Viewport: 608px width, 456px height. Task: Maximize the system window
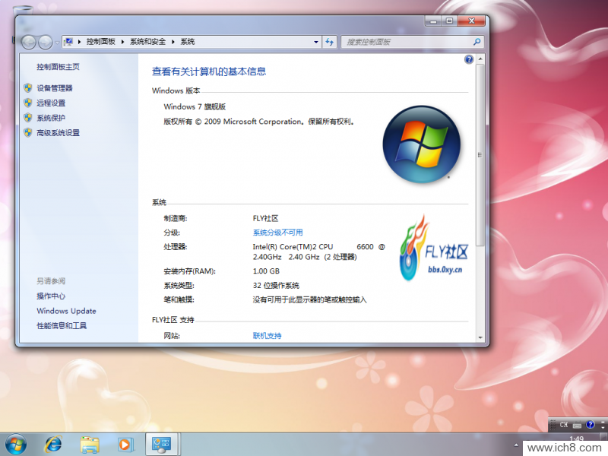(449, 21)
